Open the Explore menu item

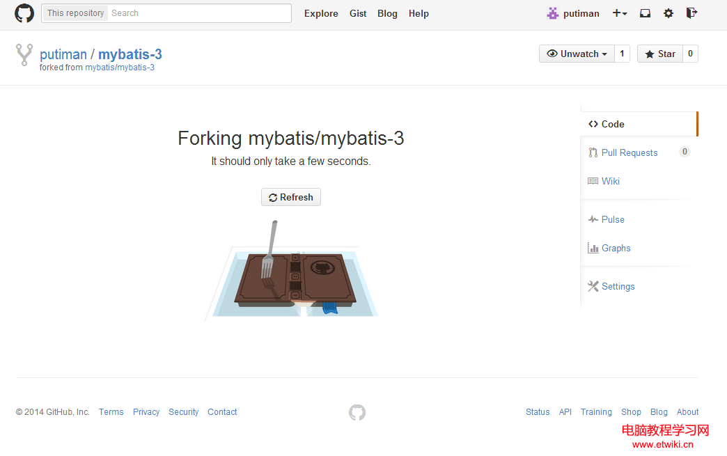[x=321, y=13]
